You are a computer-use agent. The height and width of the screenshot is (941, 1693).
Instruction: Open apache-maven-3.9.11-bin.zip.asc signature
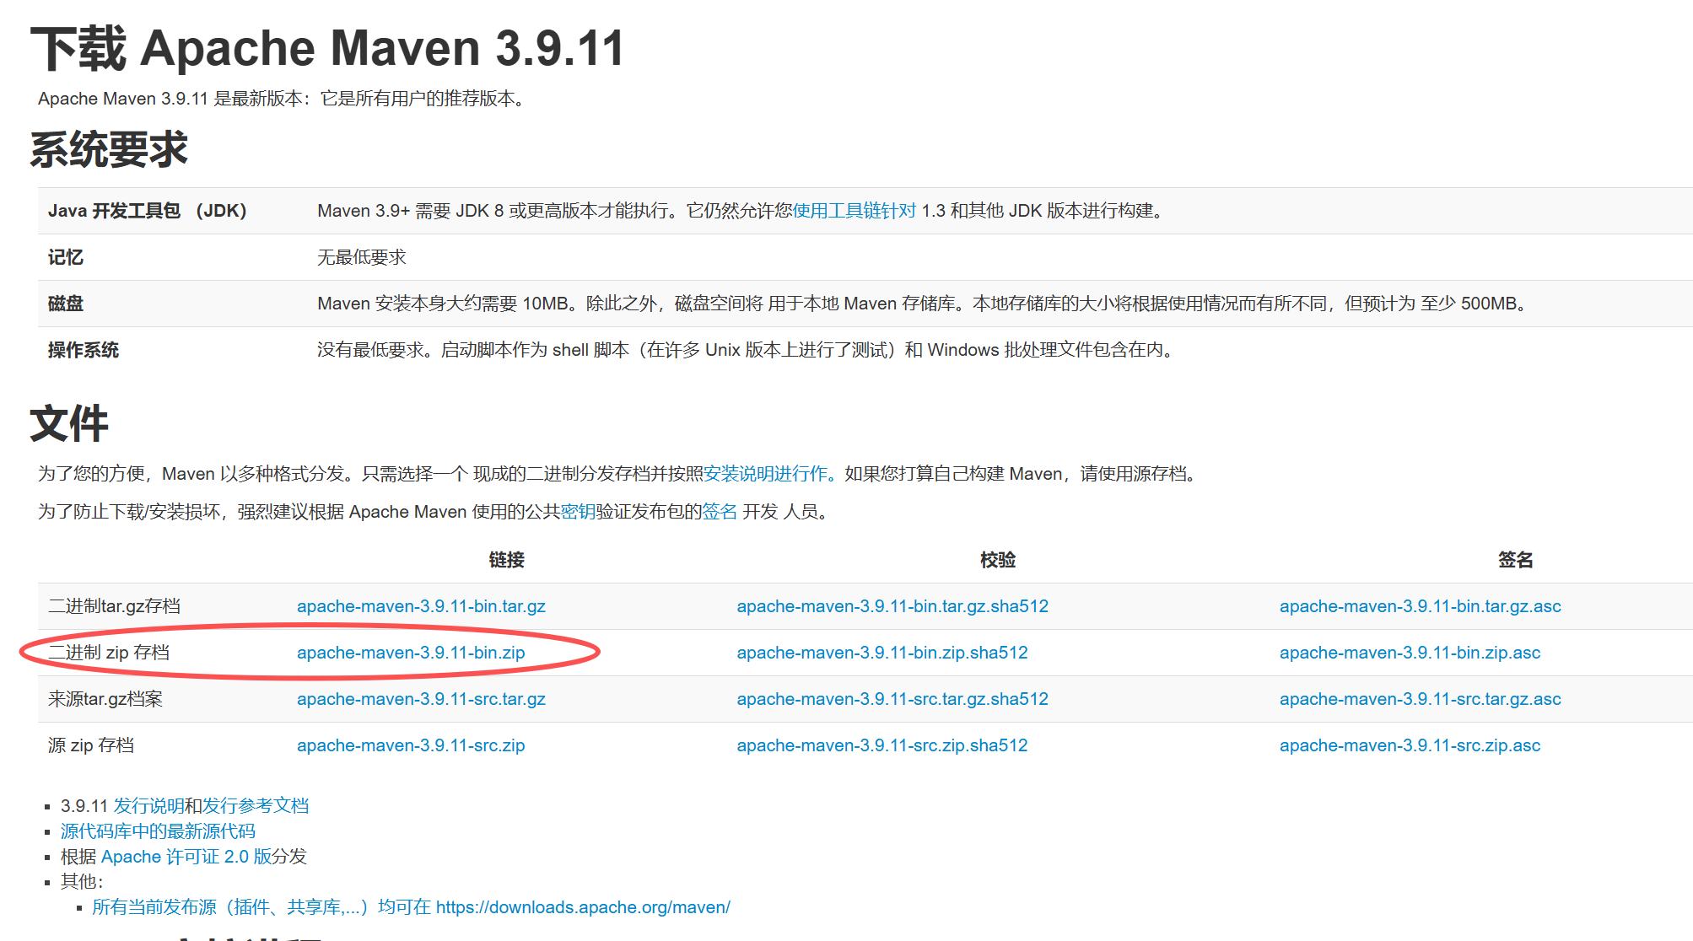(x=1410, y=653)
